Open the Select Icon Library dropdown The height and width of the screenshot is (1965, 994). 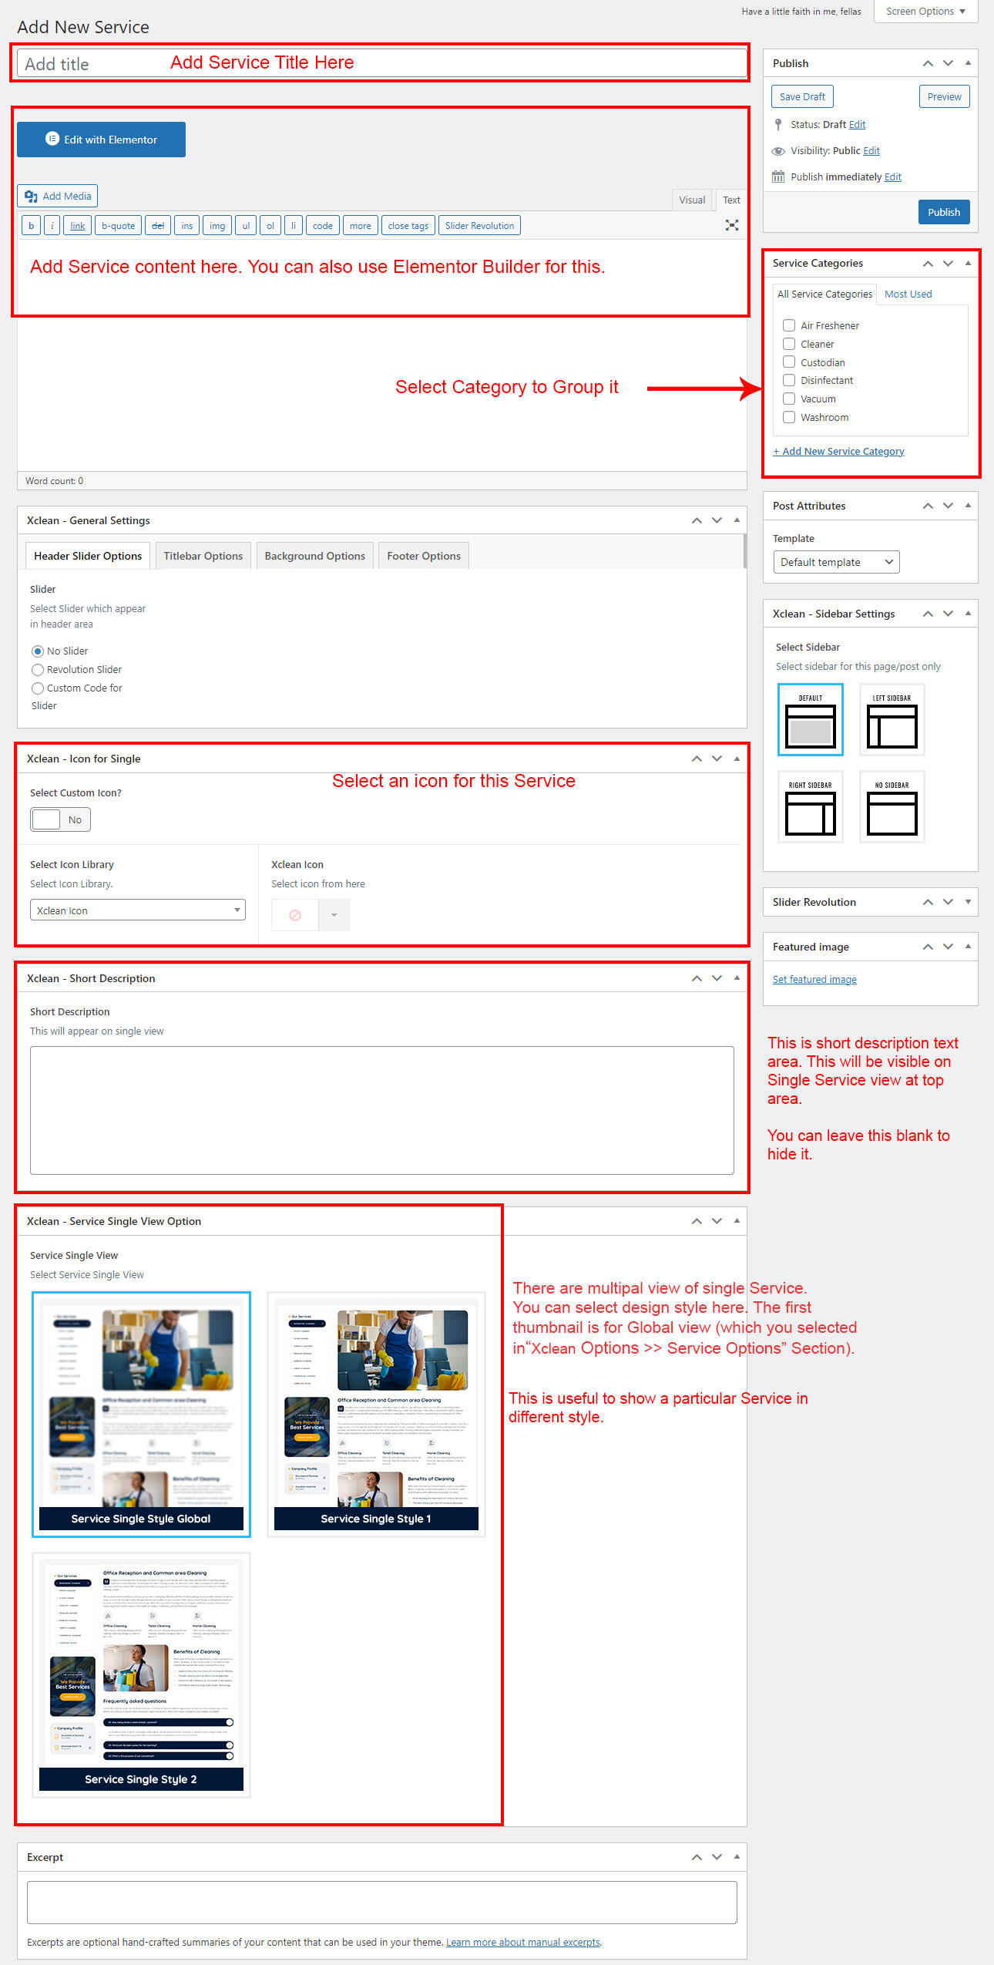(137, 910)
